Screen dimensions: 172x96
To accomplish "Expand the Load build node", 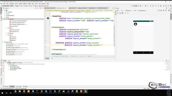I will (9, 66).
